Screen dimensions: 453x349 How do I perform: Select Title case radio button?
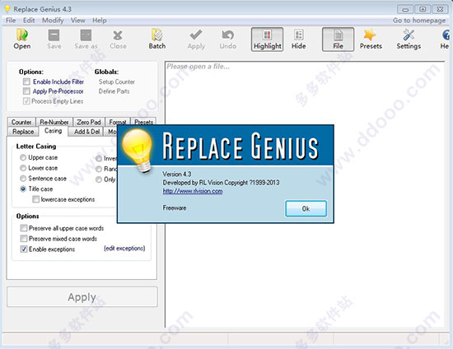[23, 189]
